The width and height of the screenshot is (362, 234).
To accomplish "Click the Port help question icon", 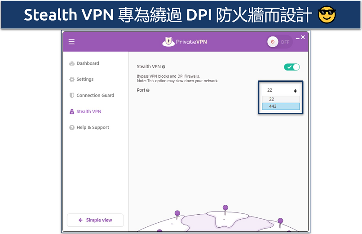I will (x=148, y=90).
